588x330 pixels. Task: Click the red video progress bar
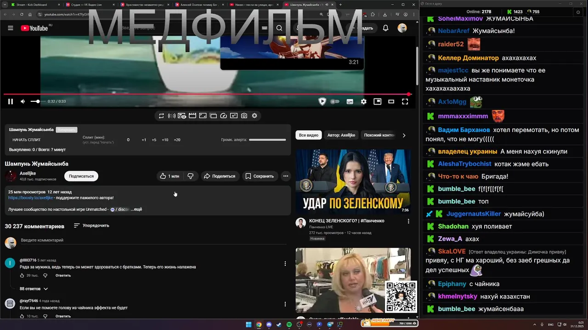[x=207, y=94]
